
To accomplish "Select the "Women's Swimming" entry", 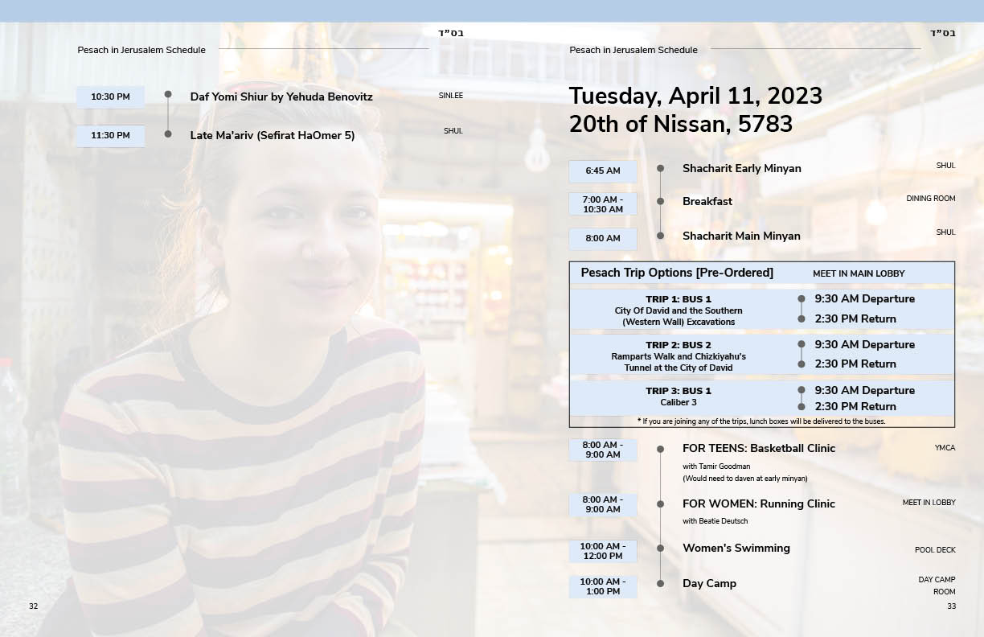I will [x=736, y=548].
